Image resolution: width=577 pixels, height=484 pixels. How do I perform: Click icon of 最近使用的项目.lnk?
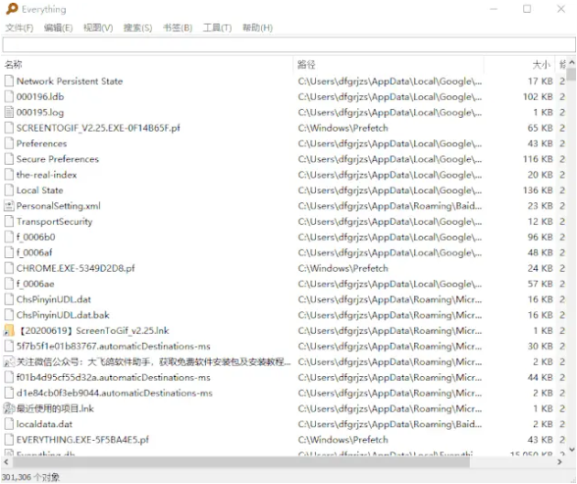pos(9,409)
